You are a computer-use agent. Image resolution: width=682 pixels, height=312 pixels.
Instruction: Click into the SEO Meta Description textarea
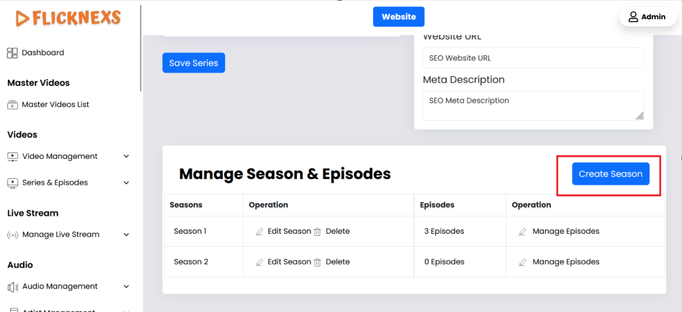tap(533, 106)
